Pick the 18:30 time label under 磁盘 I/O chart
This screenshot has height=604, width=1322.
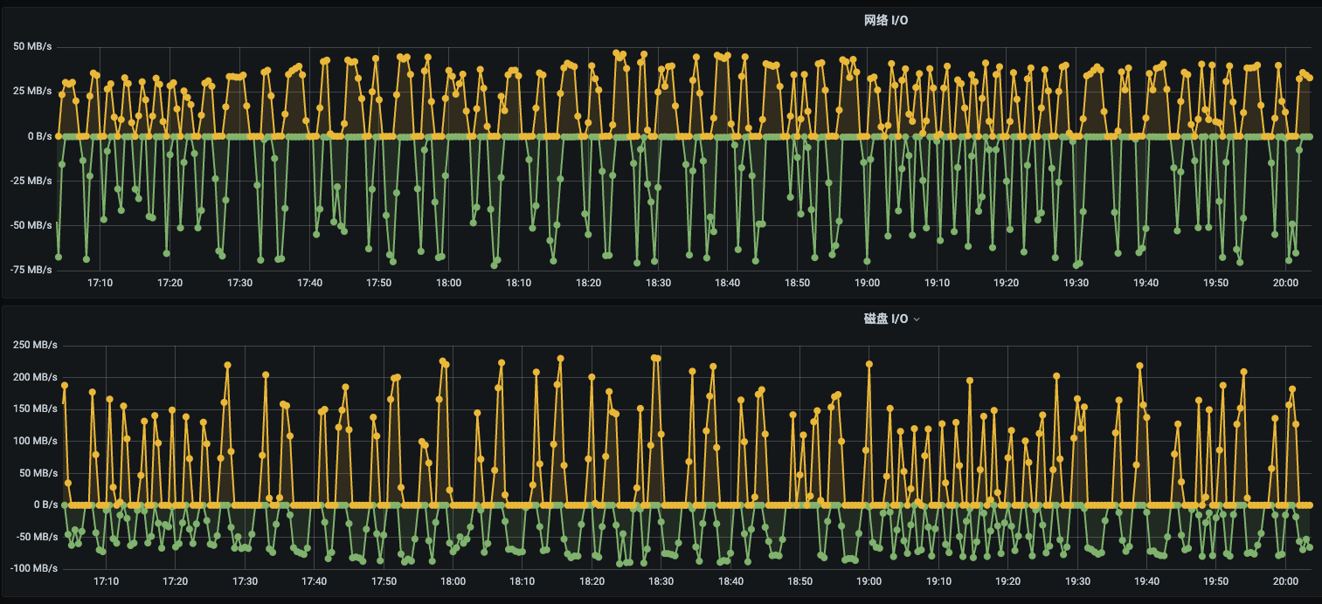[658, 581]
